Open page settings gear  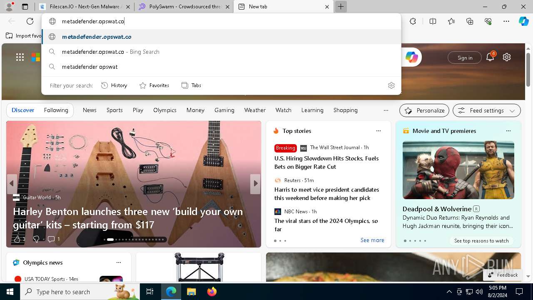click(x=507, y=57)
